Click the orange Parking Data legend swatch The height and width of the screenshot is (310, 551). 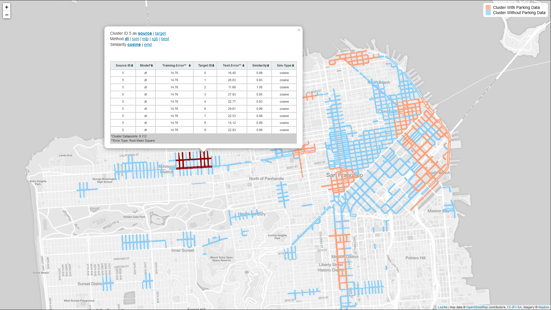tap(488, 7)
